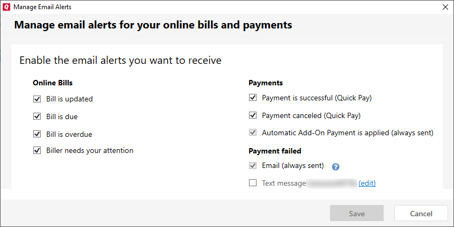Uncheck the Bill is updated alert
454x227 pixels.
tap(37, 99)
